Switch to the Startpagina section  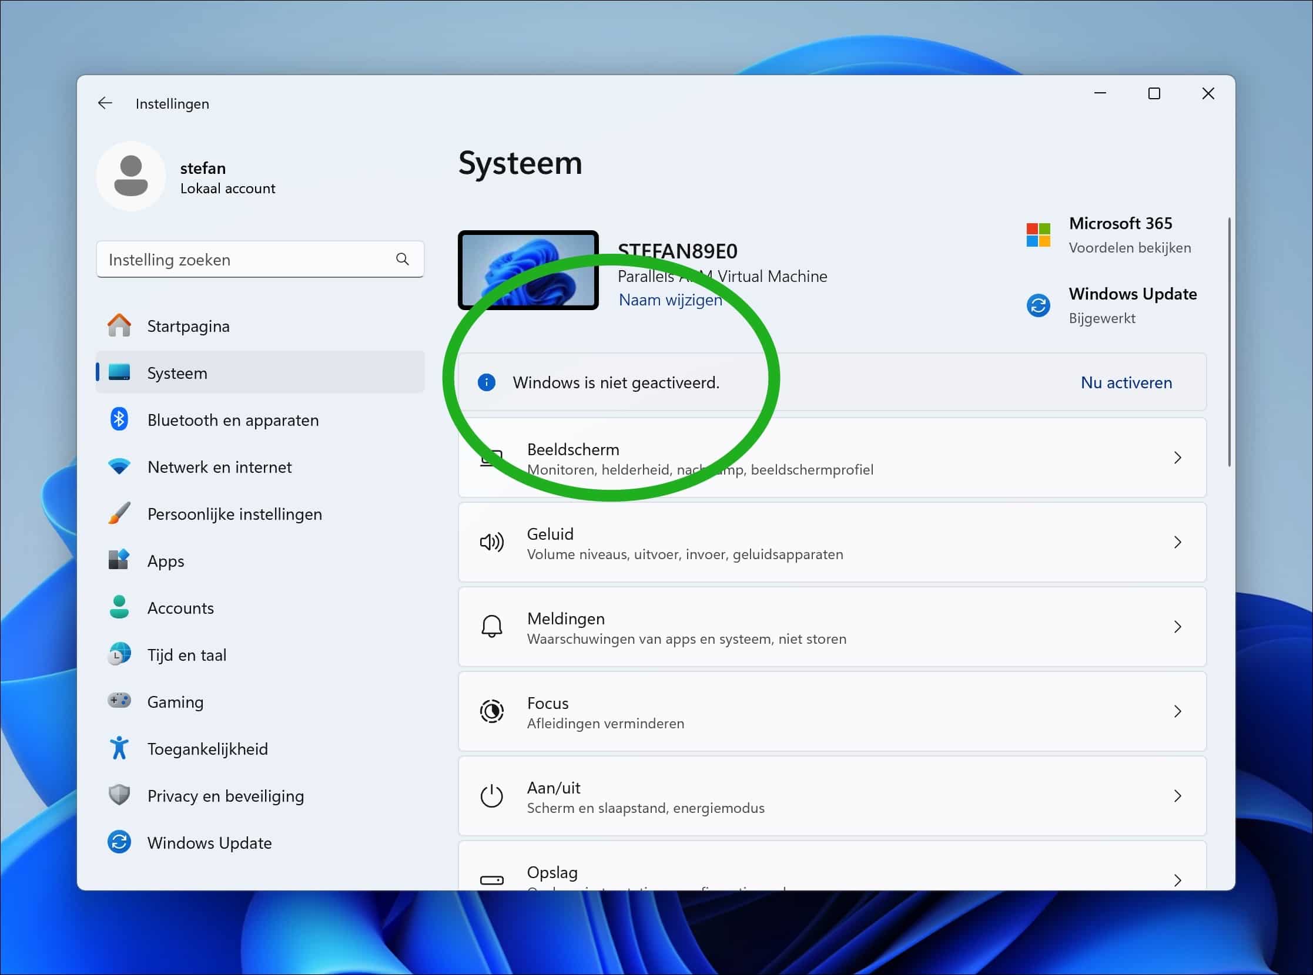pos(188,325)
